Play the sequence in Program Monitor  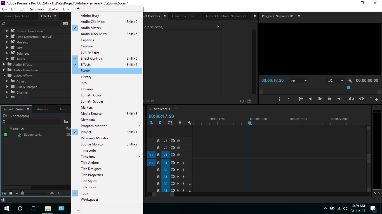point(320,99)
